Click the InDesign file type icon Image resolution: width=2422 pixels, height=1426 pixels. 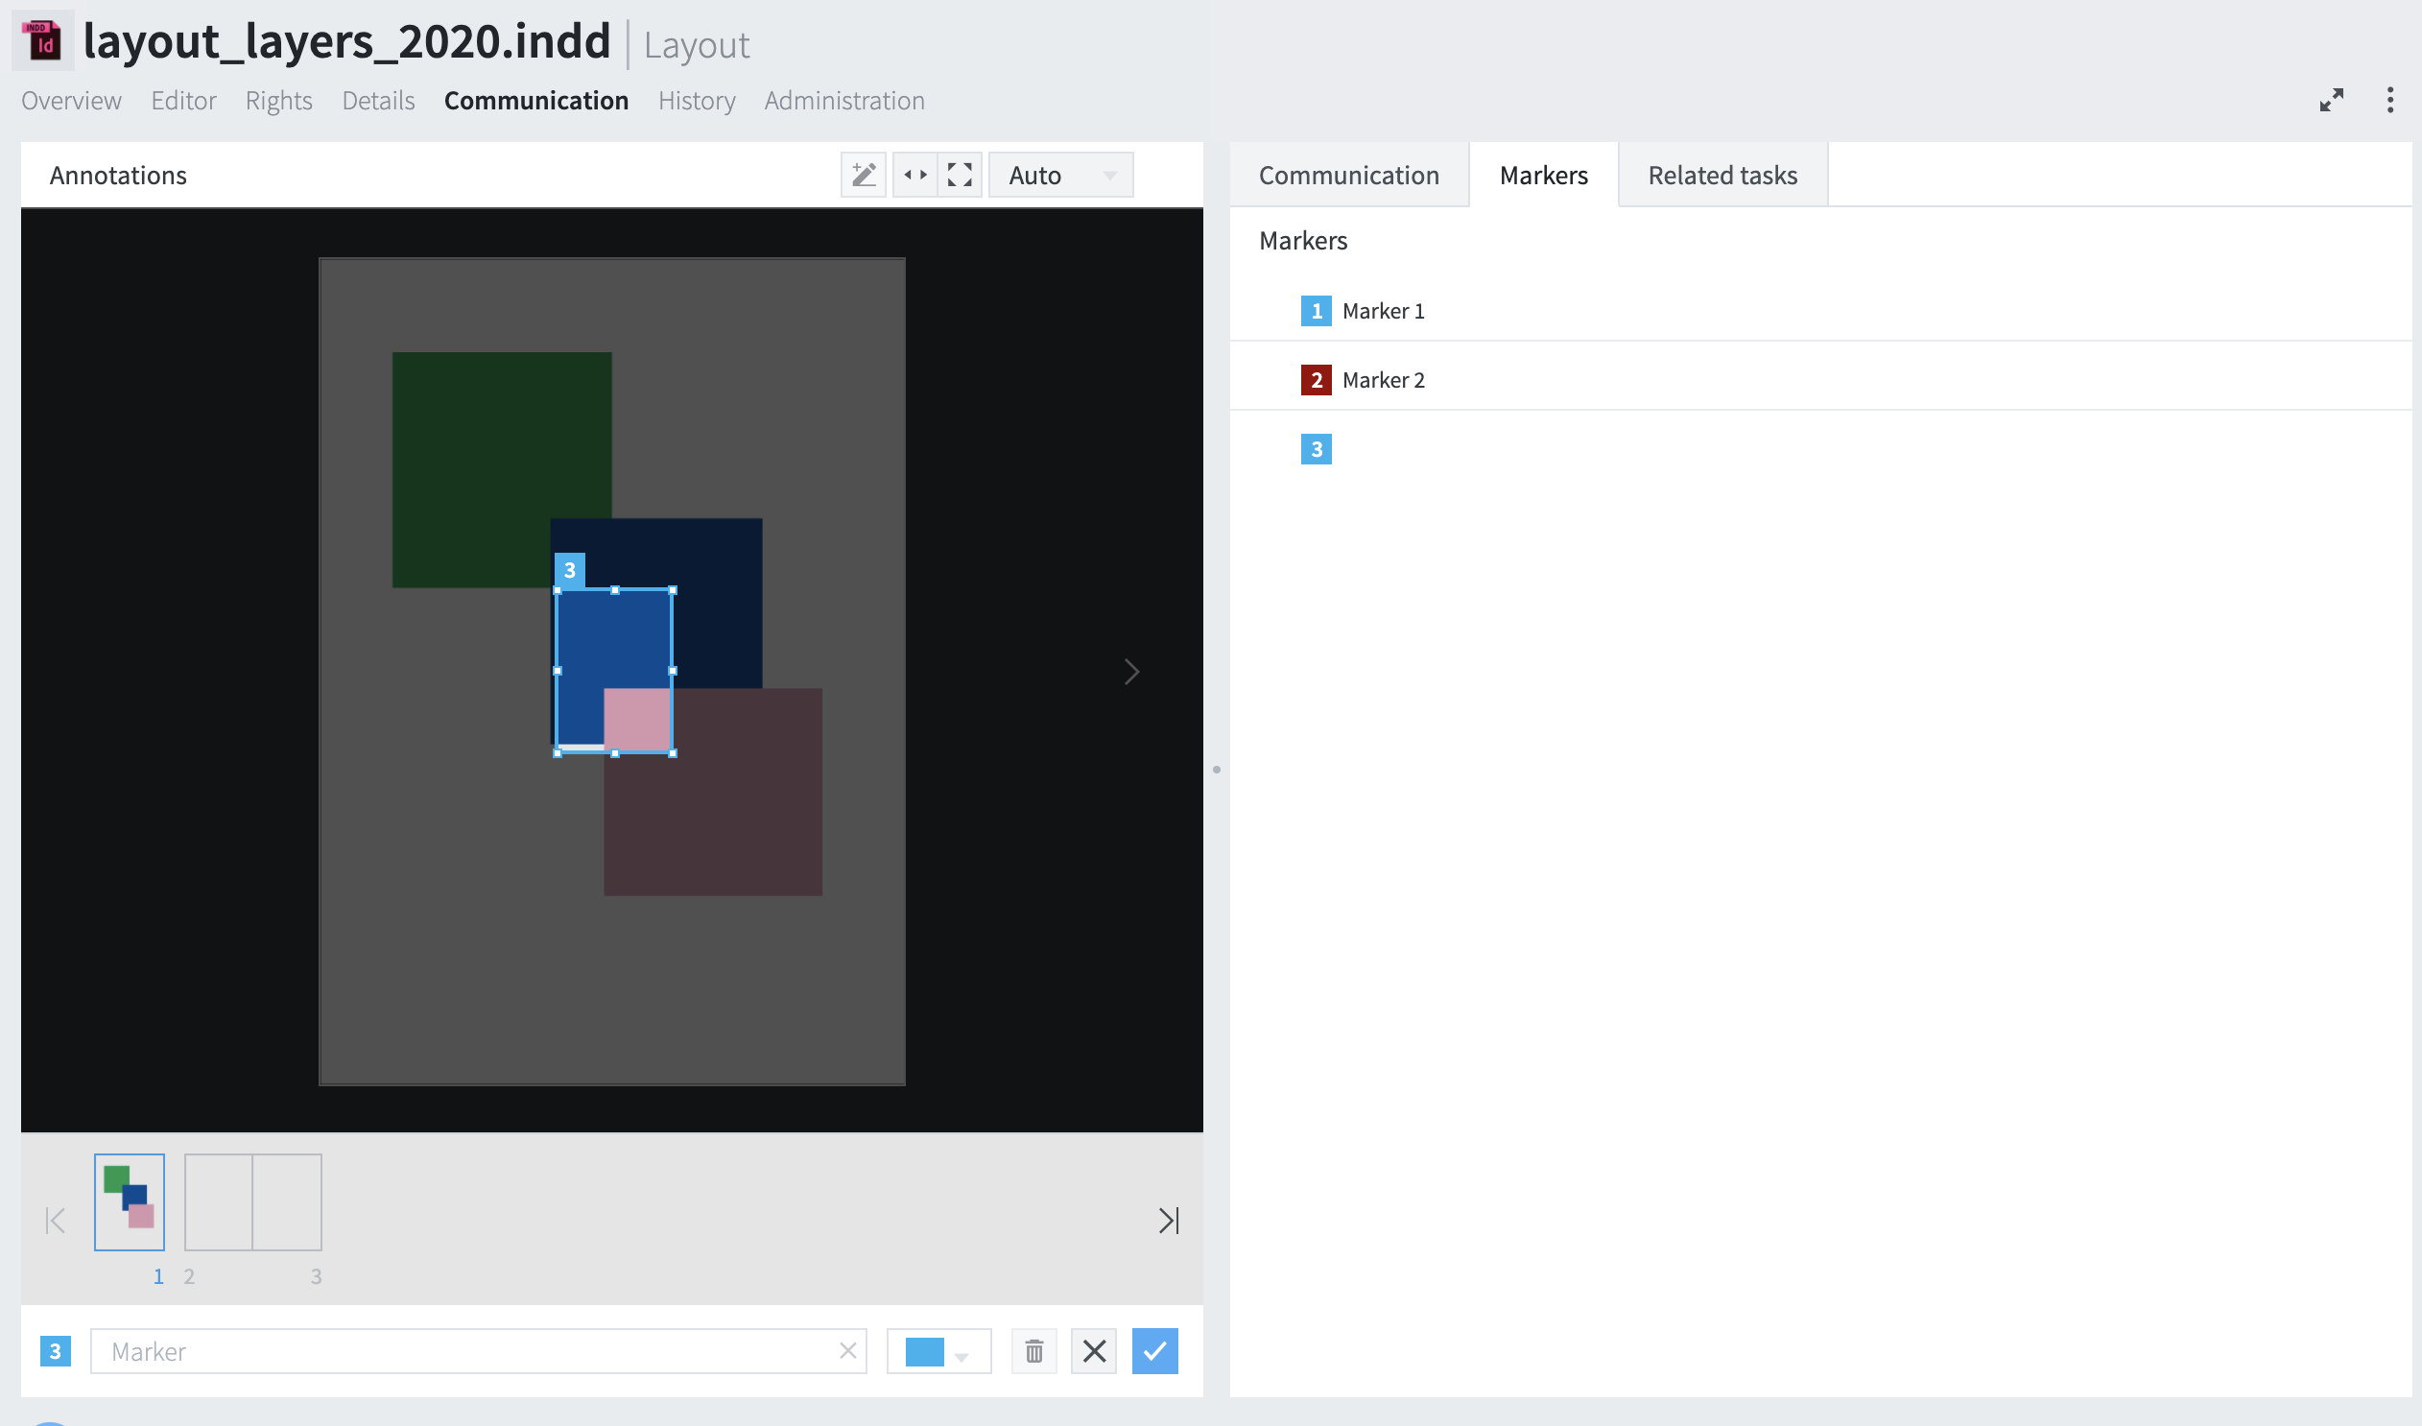coord(41,40)
